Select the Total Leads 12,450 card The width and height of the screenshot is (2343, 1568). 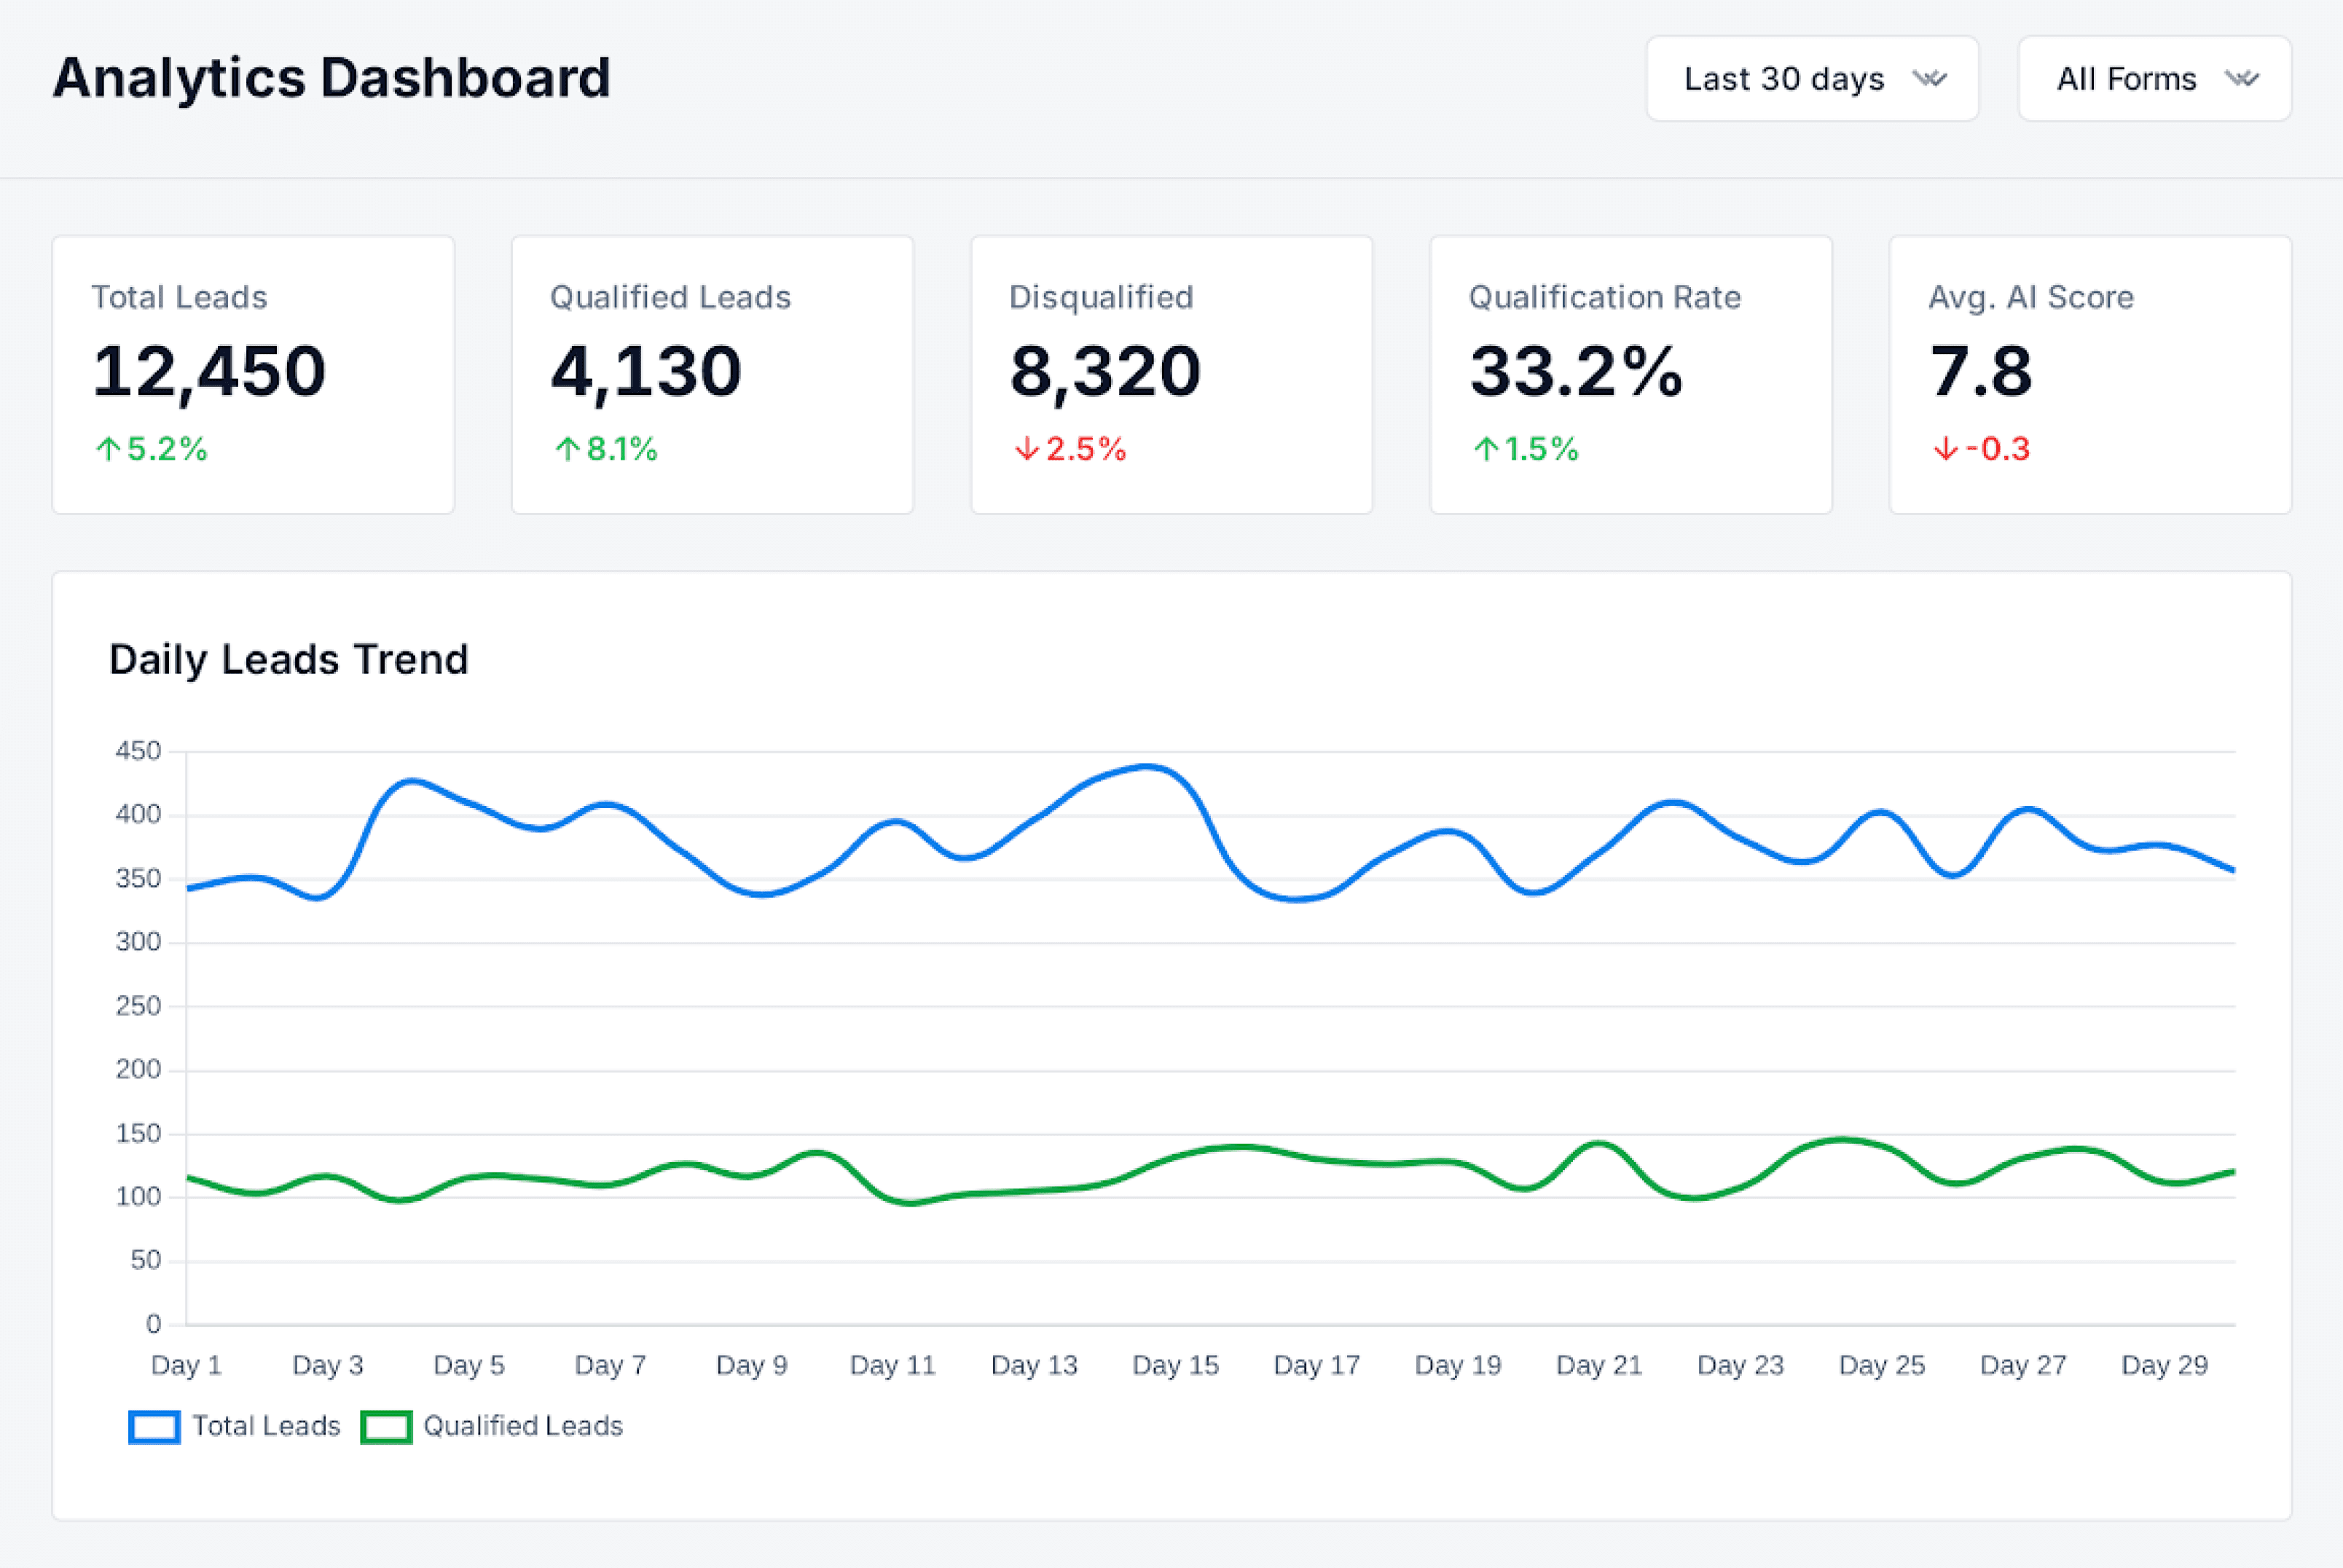tap(253, 375)
